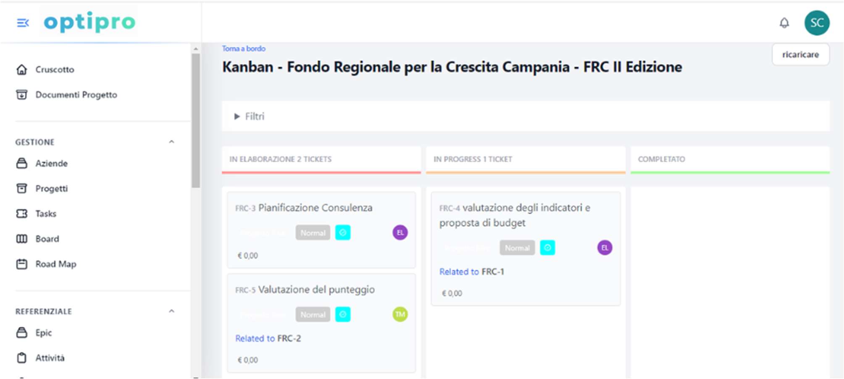Image resolution: width=844 pixels, height=379 pixels.
Task: Open Aziende in the sidebar
Action: (51, 164)
